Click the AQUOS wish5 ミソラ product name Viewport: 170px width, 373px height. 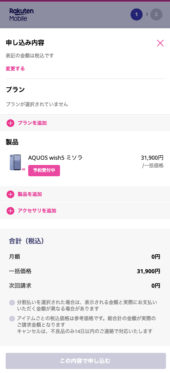(55, 157)
